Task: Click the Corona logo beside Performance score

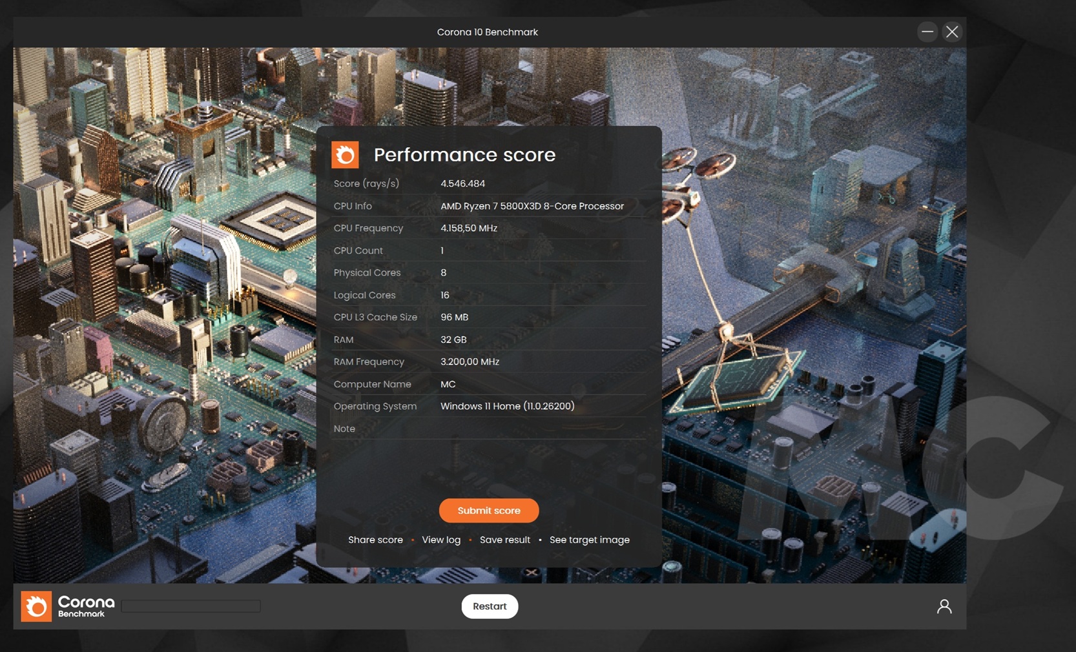Action: point(345,155)
